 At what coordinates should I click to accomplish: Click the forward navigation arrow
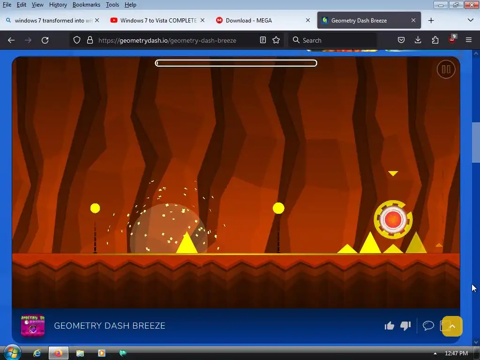click(28, 40)
